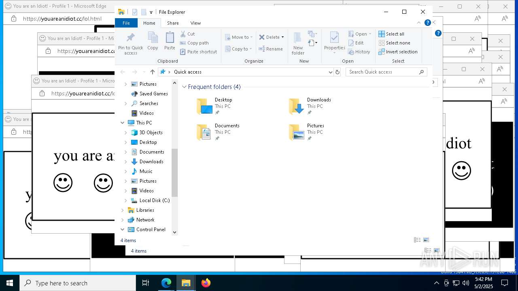Switch to large icons view
Image resolution: width=518 pixels, height=291 pixels.
426,240
